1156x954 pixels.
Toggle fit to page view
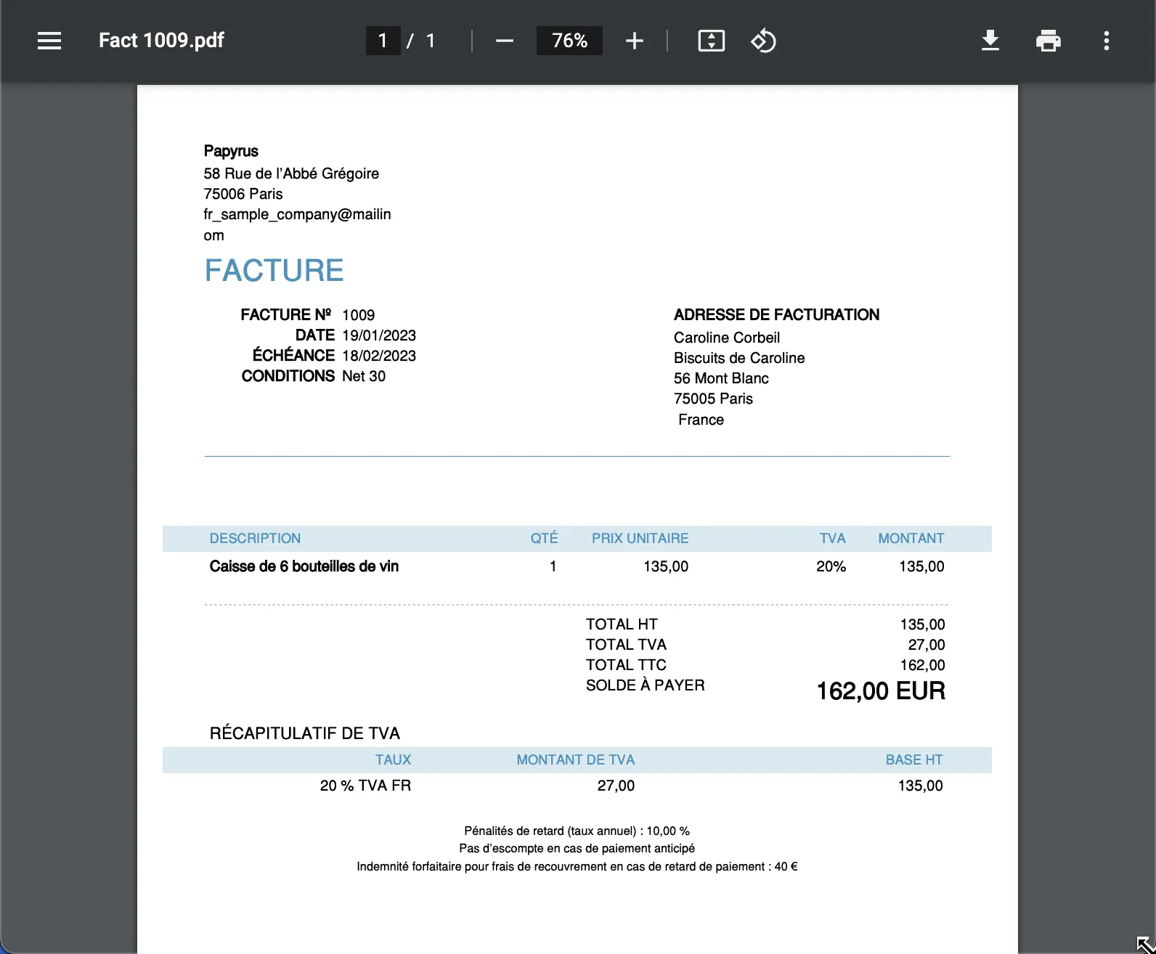(x=712, y=41)
